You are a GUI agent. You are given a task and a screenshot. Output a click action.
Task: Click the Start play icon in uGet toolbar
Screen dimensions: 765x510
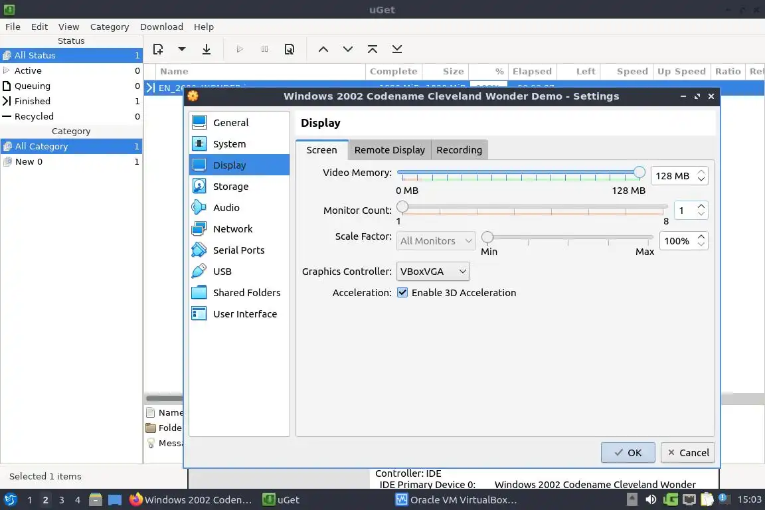[x=240, y=49]
